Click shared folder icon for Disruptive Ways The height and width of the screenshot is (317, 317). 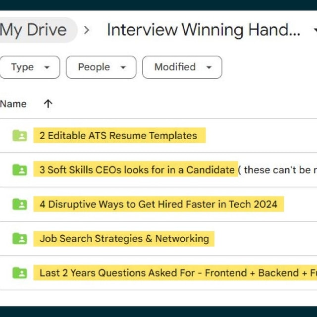point(19,204)
